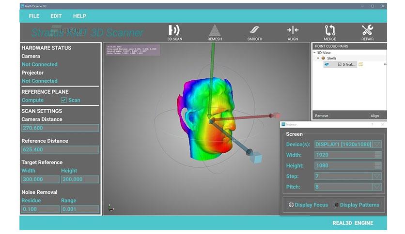Click the projector Height field stepper
The width and height of the screenshot is (405, 234).
(x=378, y=165)
